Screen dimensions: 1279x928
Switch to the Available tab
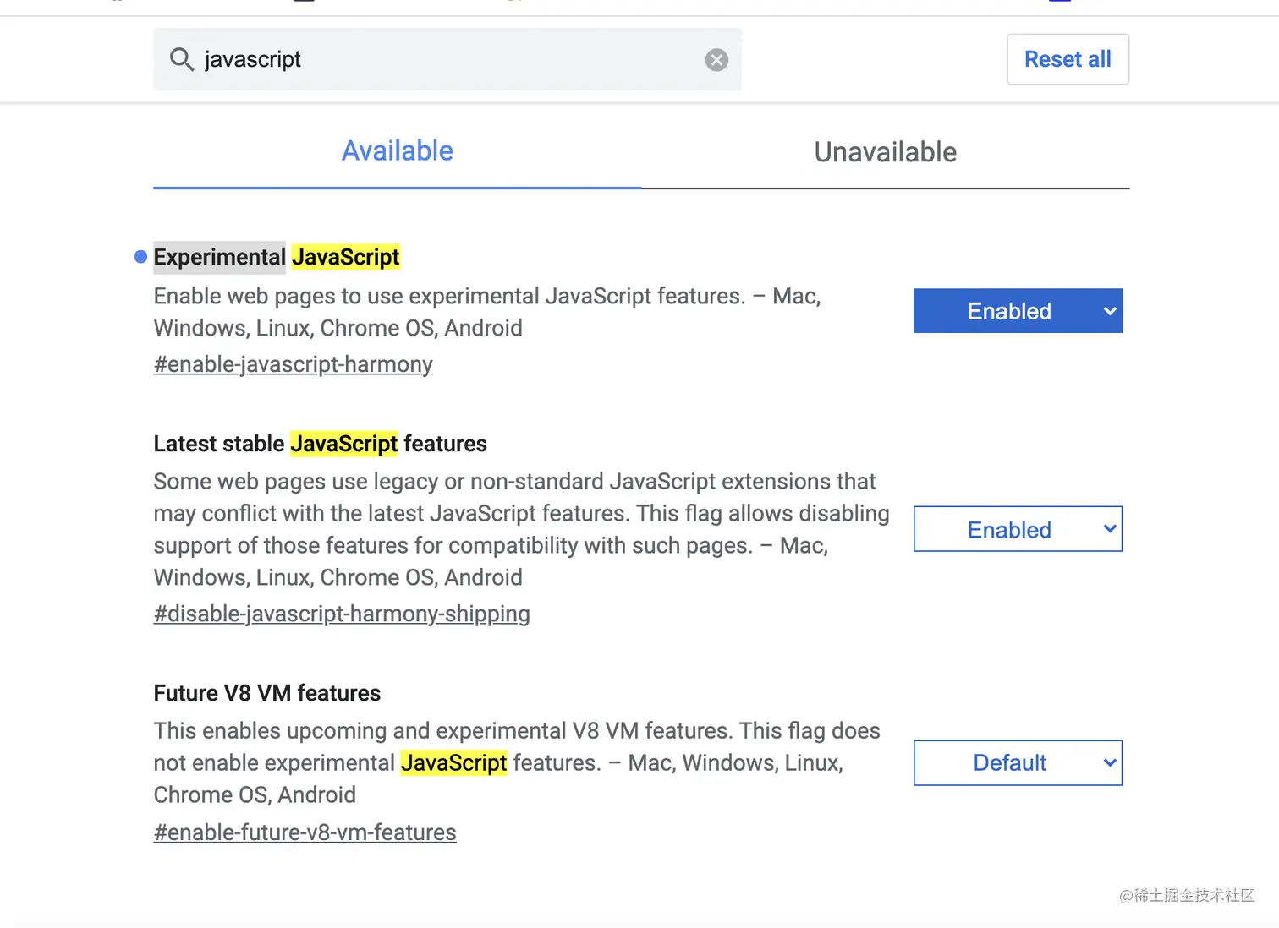click(x=397, y=151)
